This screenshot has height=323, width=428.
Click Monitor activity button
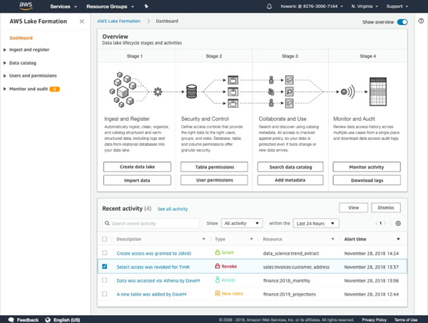tap(367, 167)
